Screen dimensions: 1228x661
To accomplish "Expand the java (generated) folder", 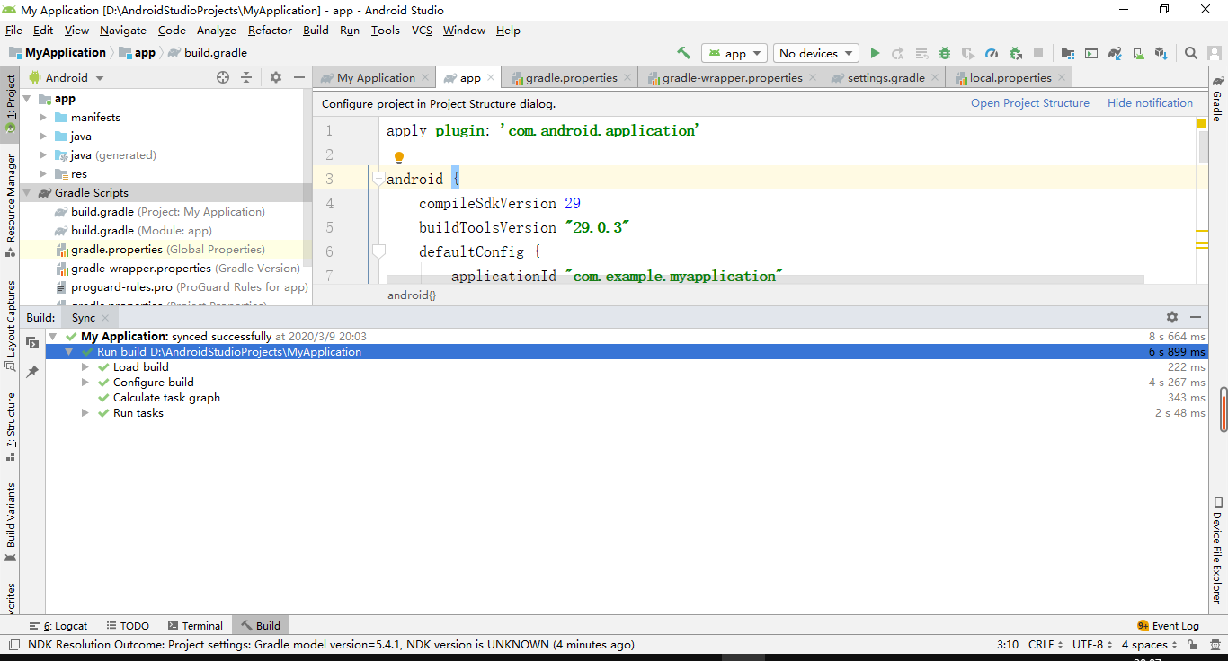I will pos(43,154).
